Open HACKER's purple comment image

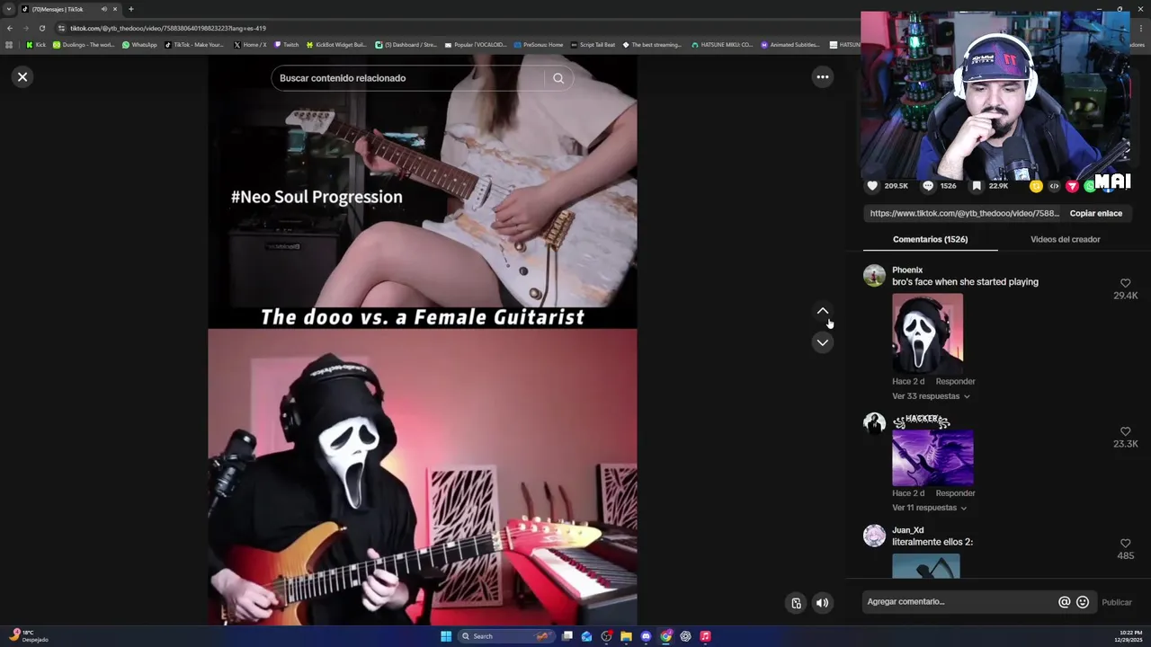[x=932, y=457]
